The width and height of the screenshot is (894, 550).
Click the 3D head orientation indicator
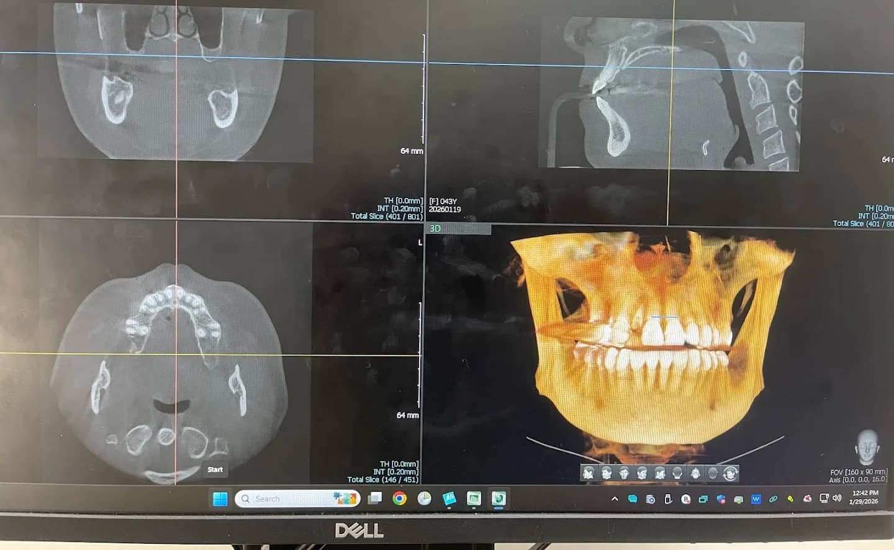coord(867,447)
